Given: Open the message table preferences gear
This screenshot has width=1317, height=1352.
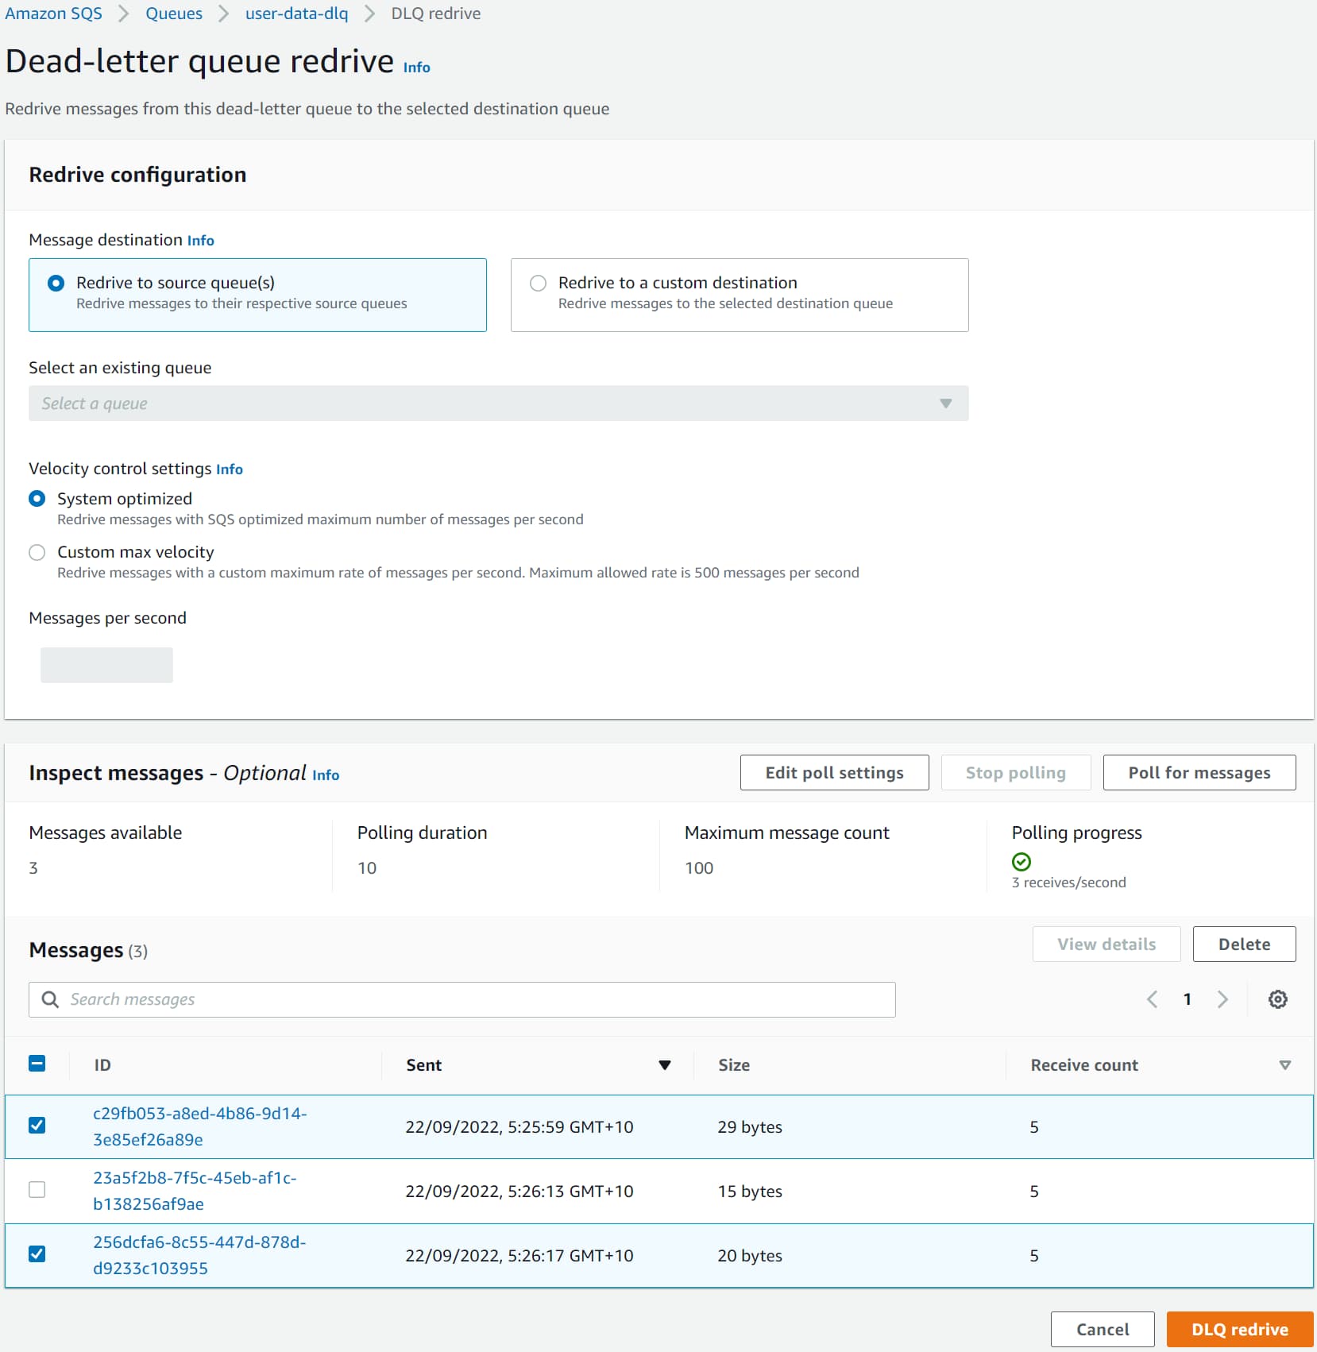Looking at the screenshot, I should pos(1277,999).
